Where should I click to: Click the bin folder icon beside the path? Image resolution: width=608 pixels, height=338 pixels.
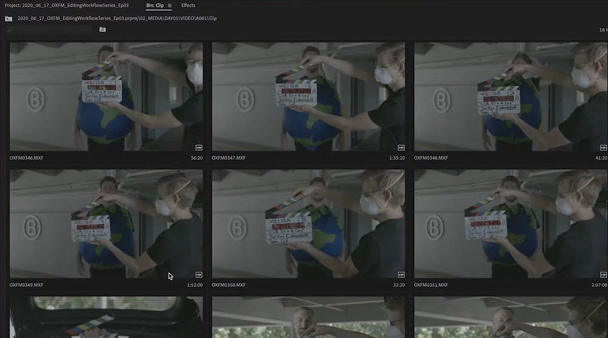[x=9, y=19]
